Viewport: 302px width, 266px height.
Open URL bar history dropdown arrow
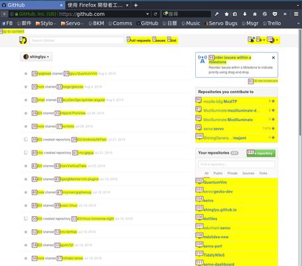click(x=147, y=14)
